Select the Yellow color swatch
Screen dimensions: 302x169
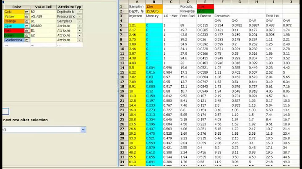point(14,16)
